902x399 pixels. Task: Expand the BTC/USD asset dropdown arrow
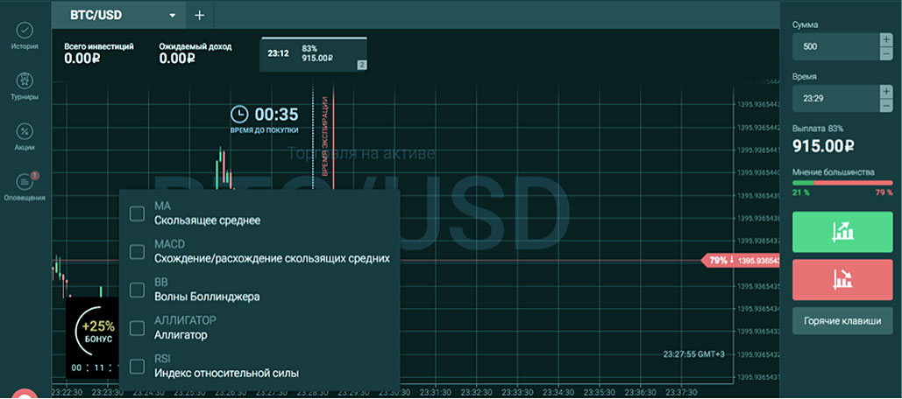[173, 16]
